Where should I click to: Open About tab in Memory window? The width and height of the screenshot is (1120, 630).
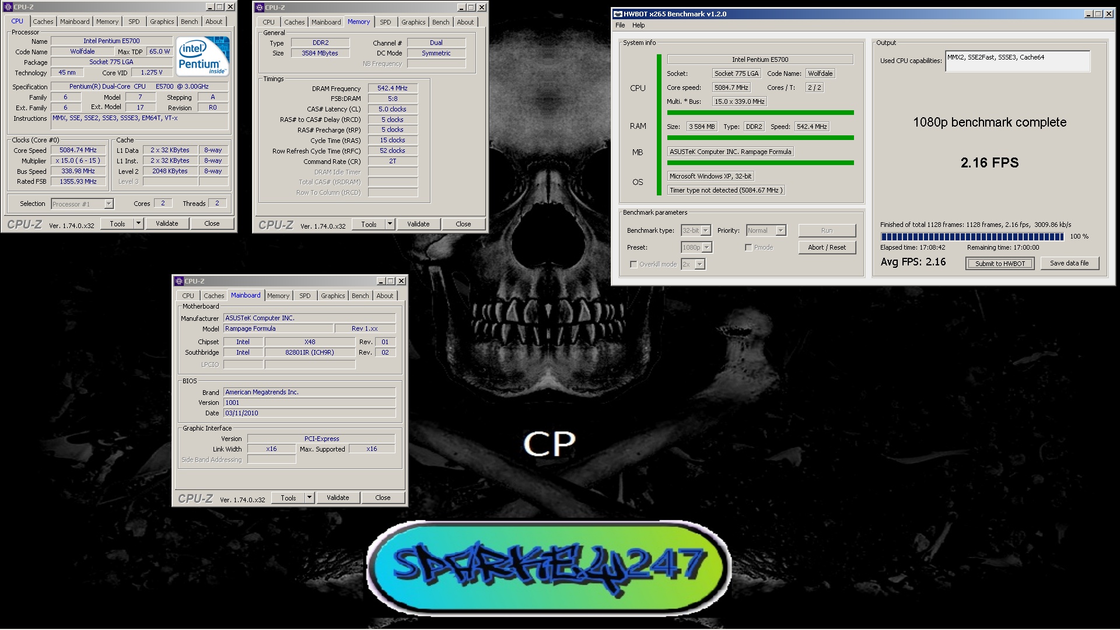[466, 22]
